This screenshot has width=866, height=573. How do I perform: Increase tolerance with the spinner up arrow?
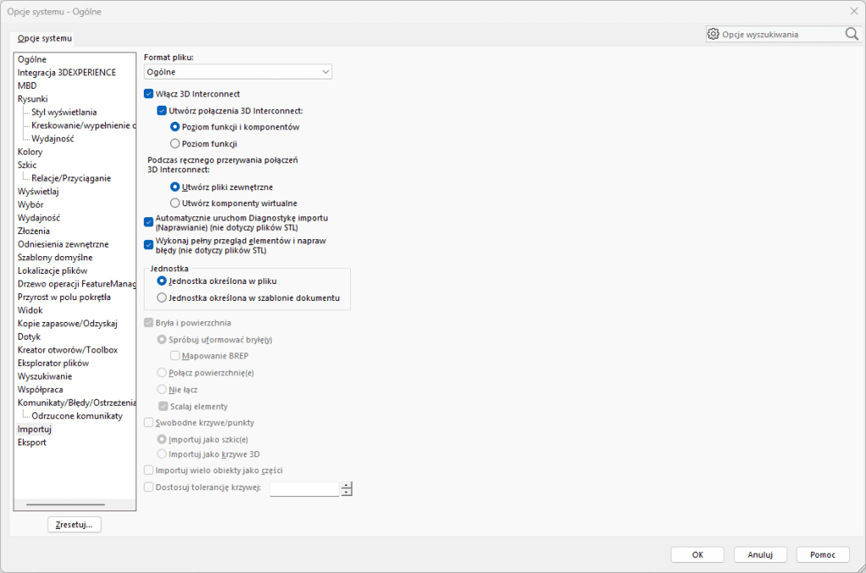coord(346,485)
